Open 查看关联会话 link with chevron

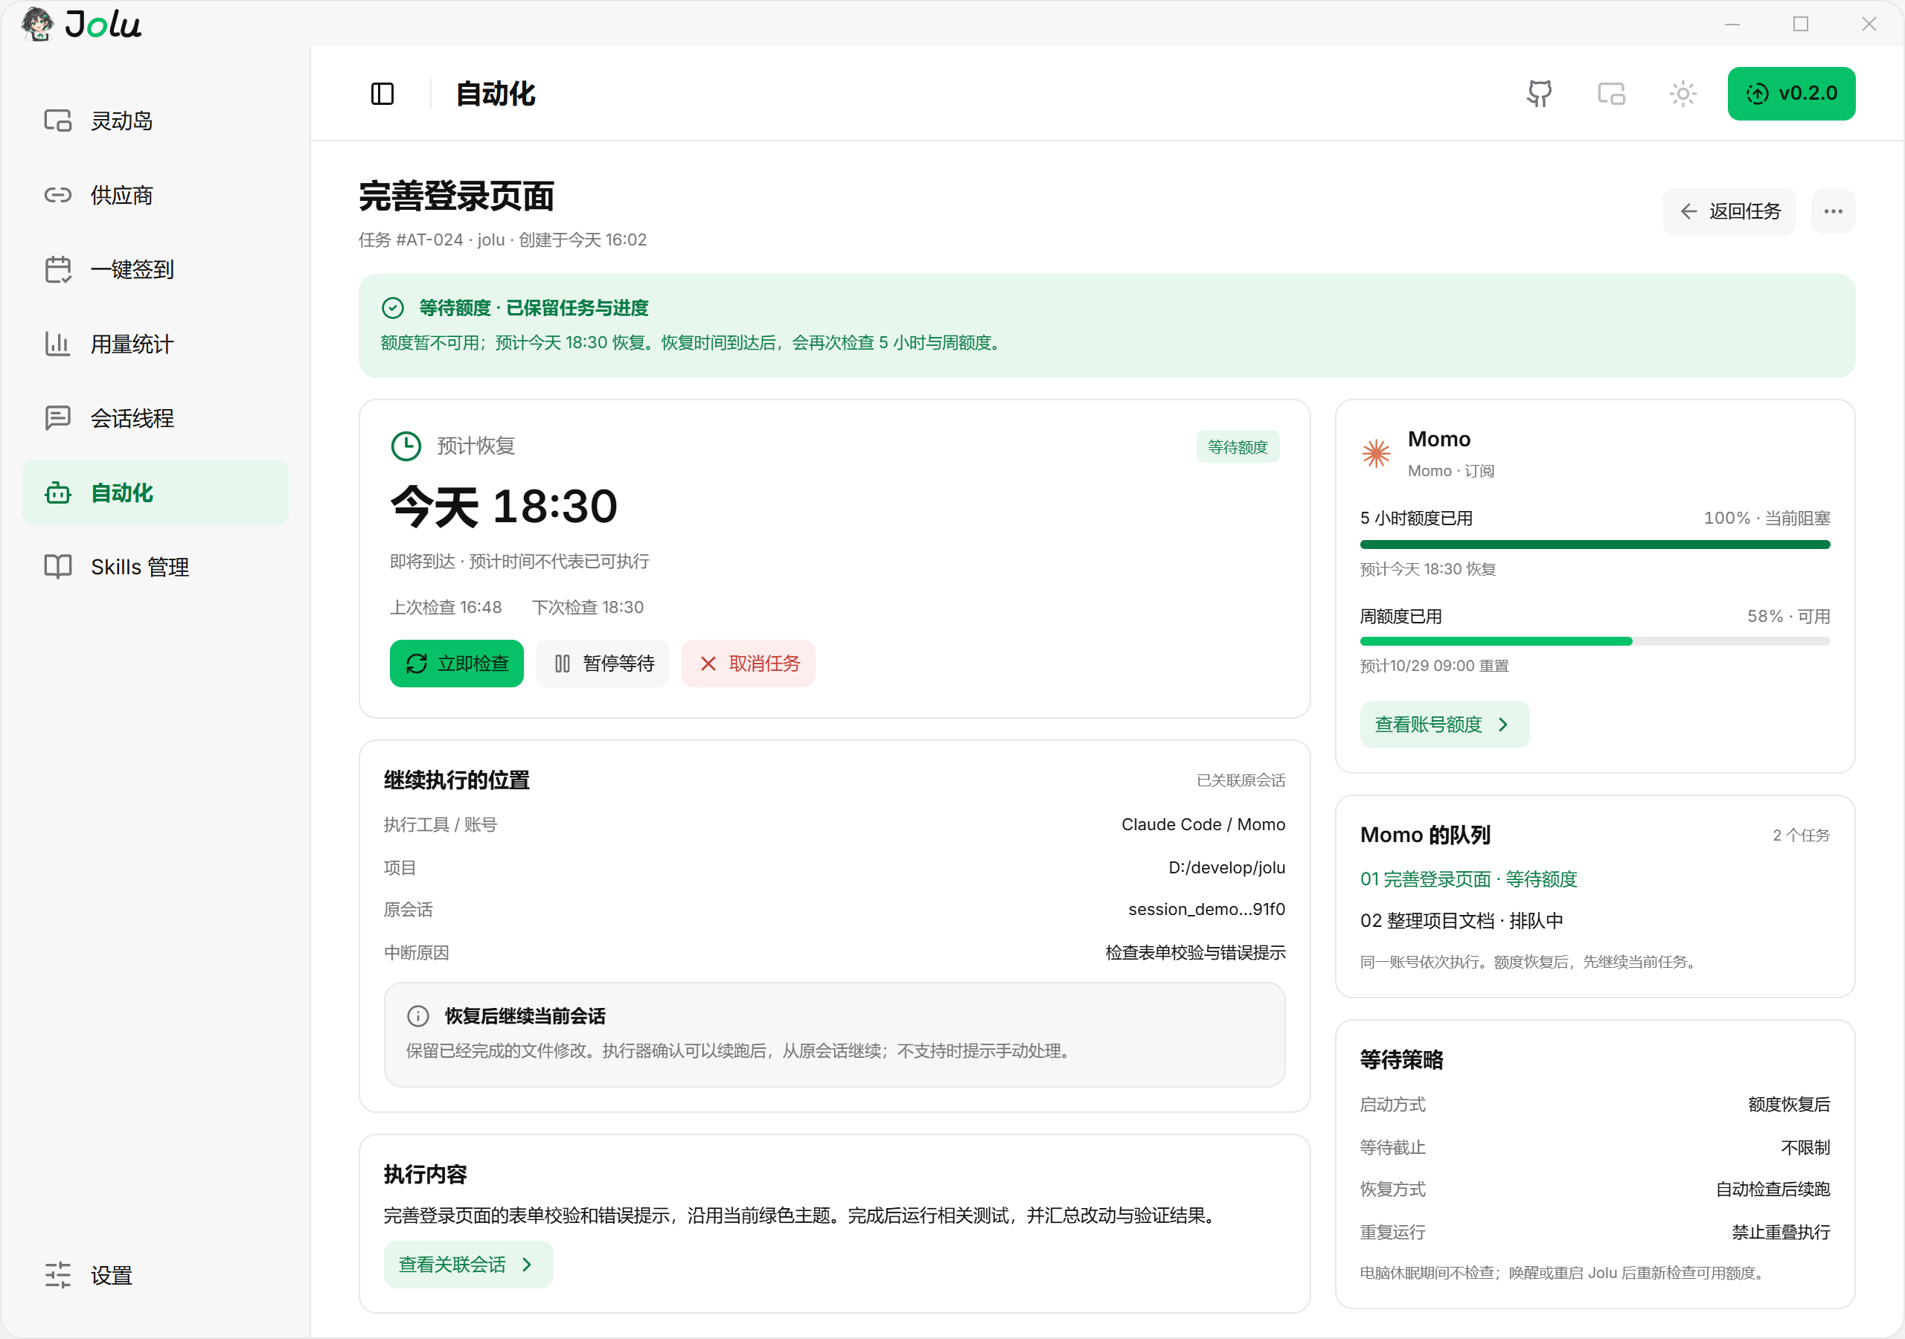pyautogui.click(x=468, y=1265)
